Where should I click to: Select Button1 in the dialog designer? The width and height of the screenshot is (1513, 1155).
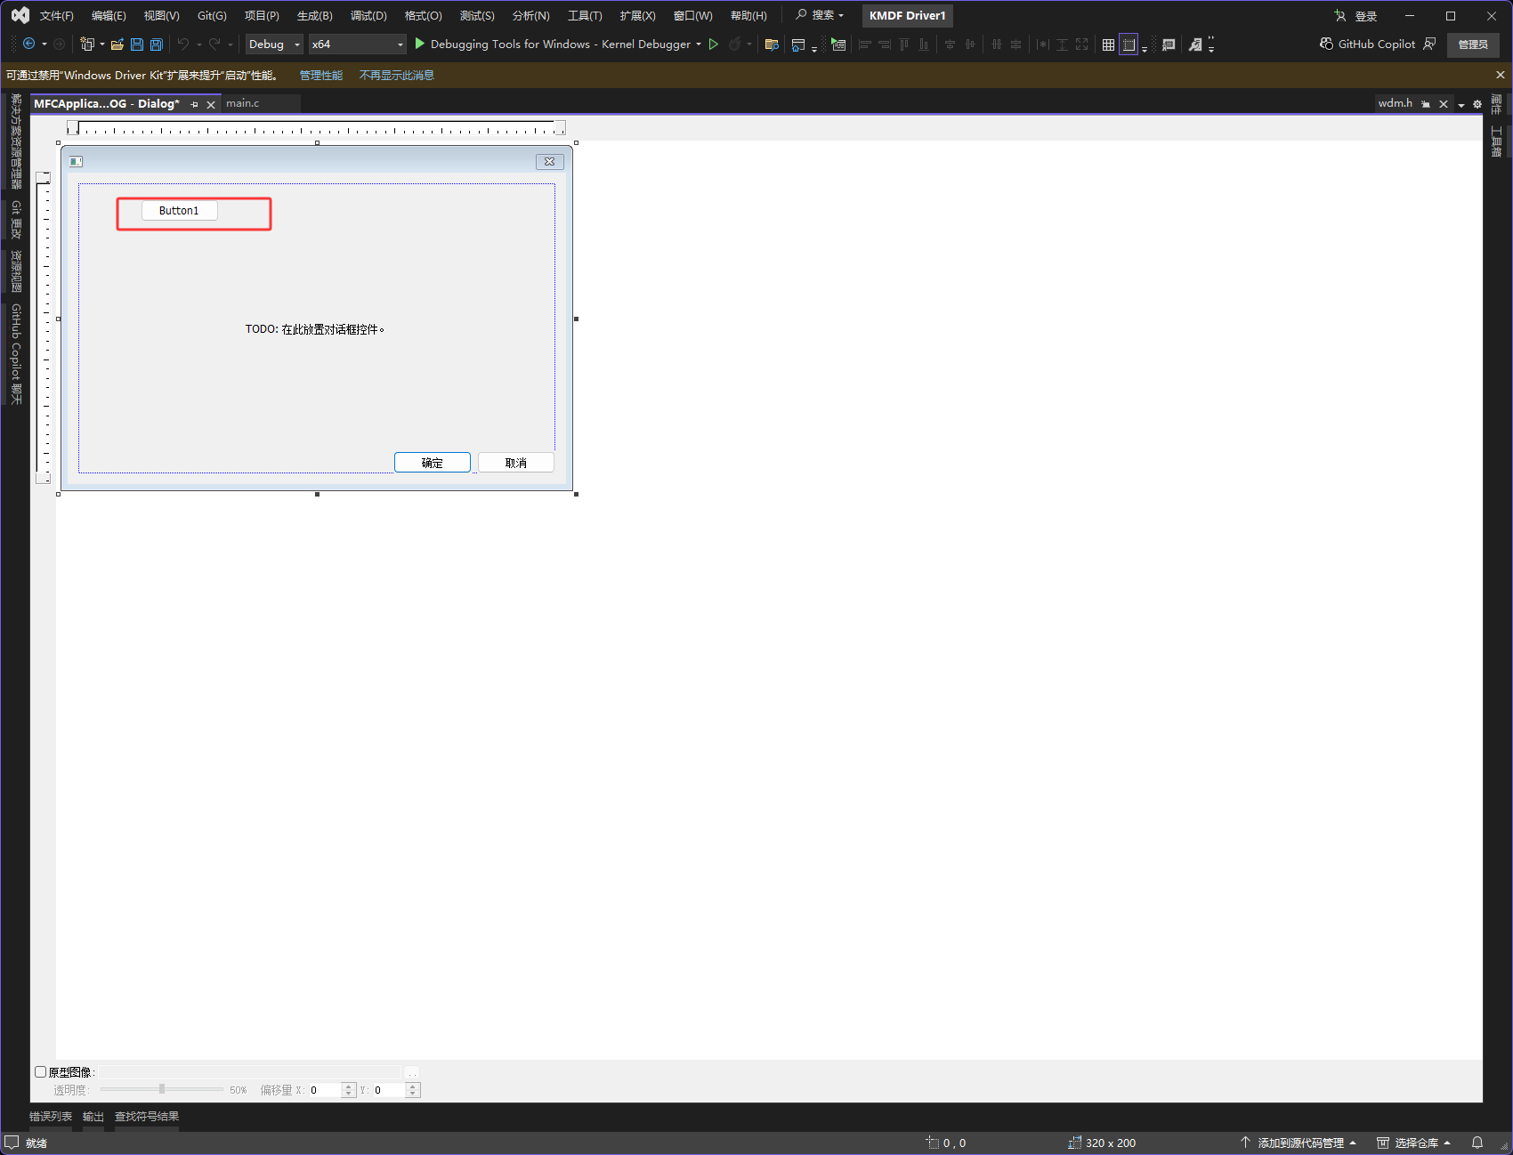tap(179, 210)
